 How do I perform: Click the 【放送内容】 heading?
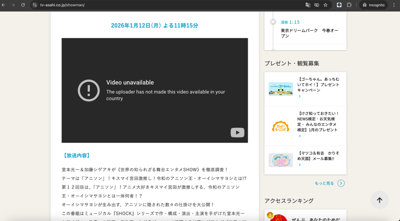coord(76,155)
